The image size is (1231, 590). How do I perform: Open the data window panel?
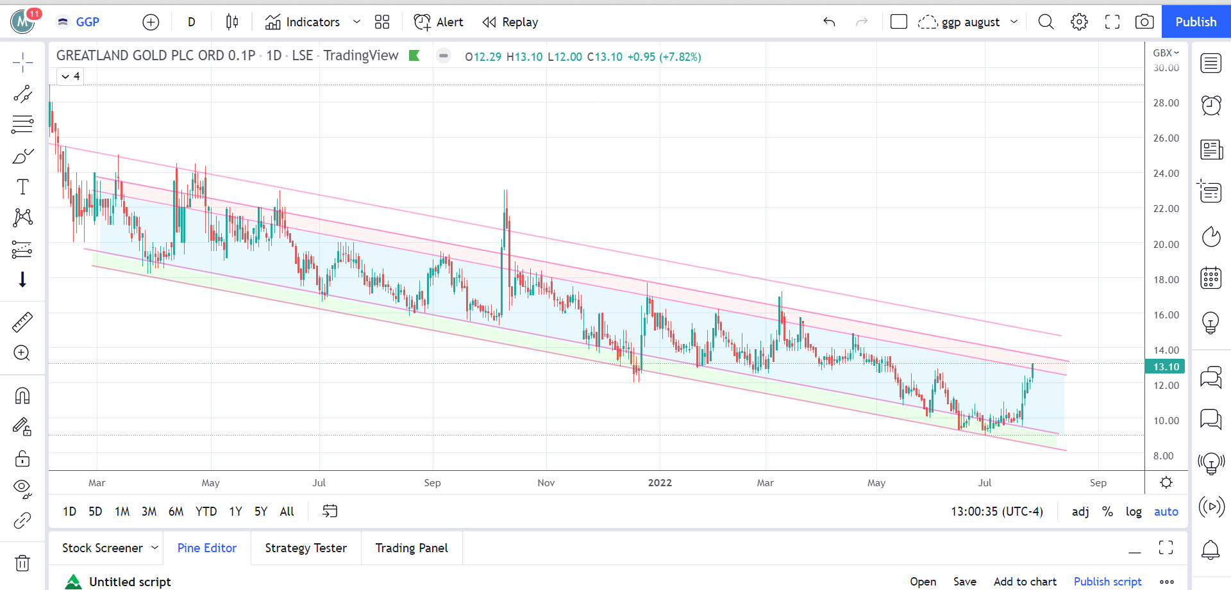(x=1211, y=192)
